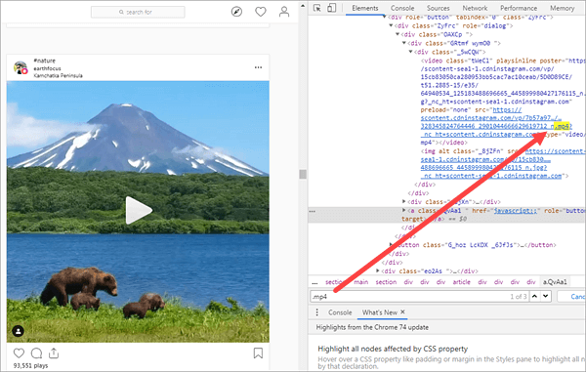This screenshot has height=373, width=586.
Task: Select a.QvAa1 in the breadcrumb bar
Action: 555,282
